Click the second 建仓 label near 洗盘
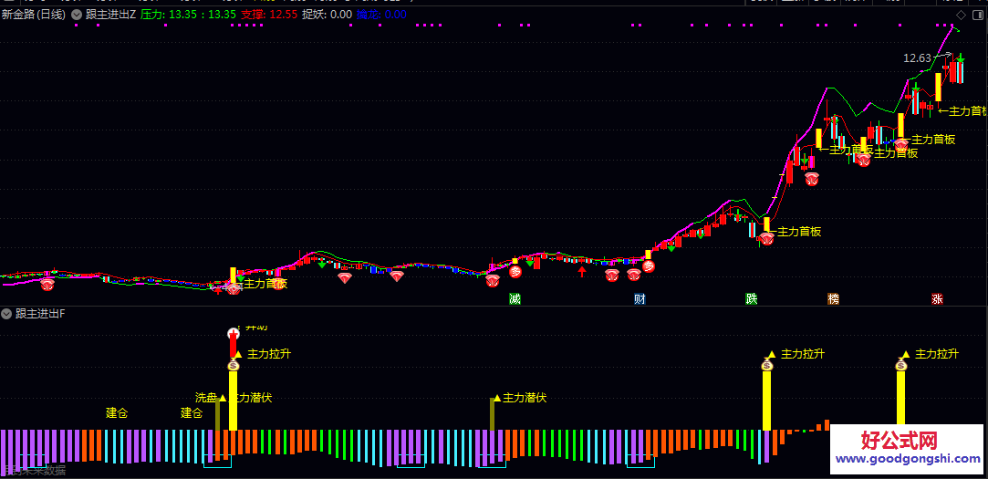Screen dimensions: 988x479 point(192,413)
